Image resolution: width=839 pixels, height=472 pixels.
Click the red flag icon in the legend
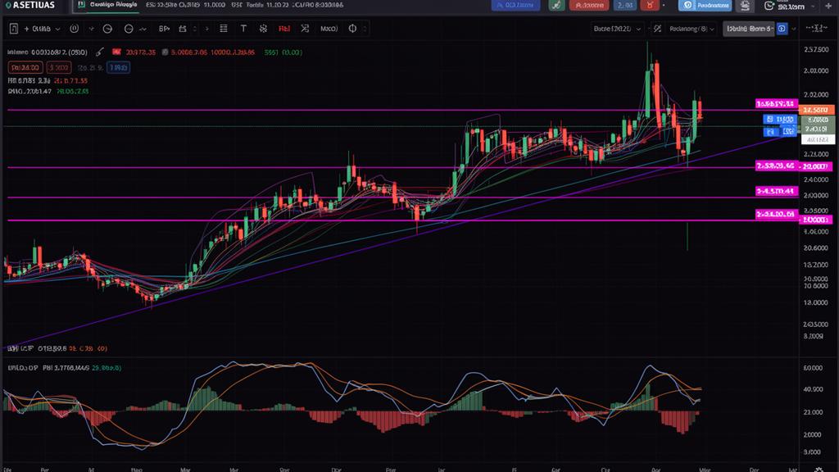click(116, 52)
